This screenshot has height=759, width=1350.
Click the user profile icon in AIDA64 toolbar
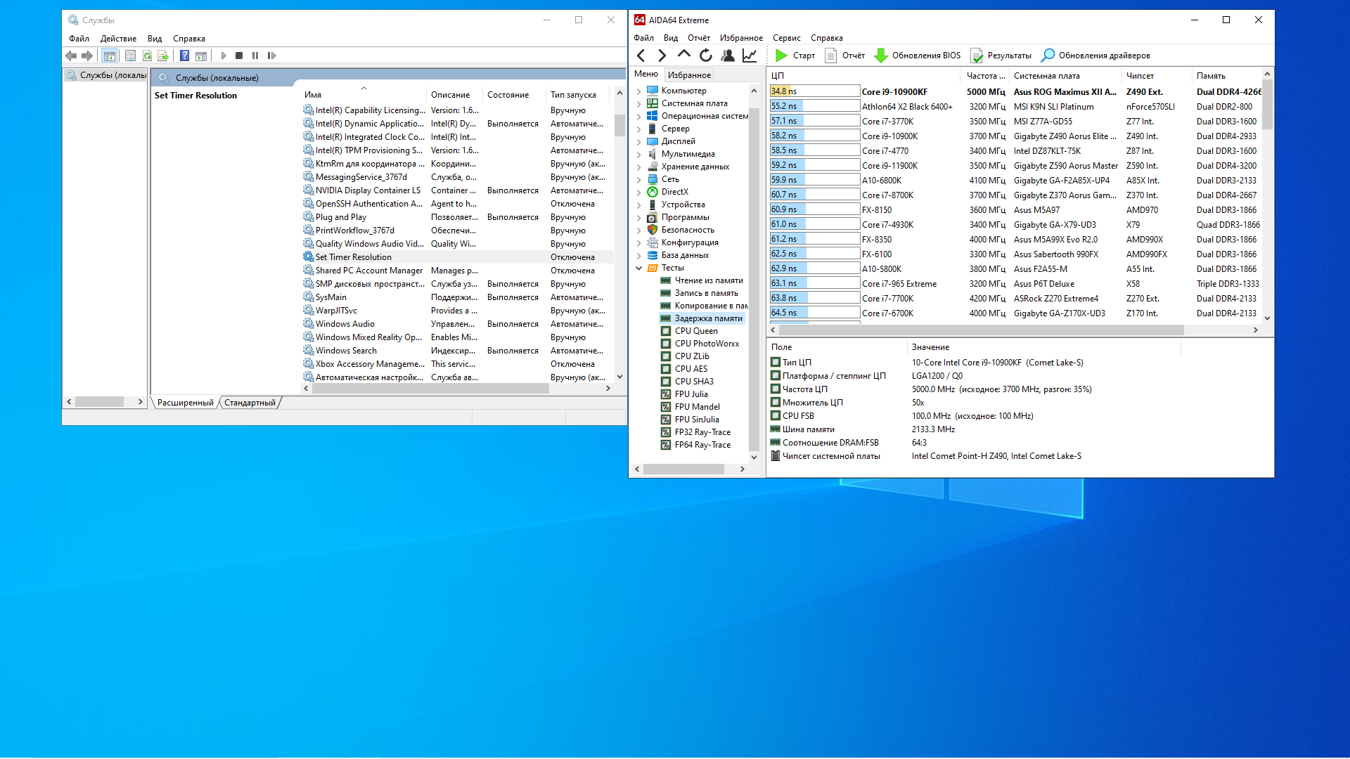coord(728,56)
